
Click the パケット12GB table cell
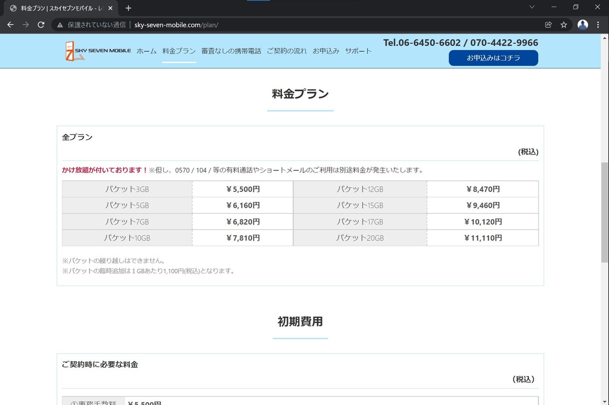[x=360, y=189]
